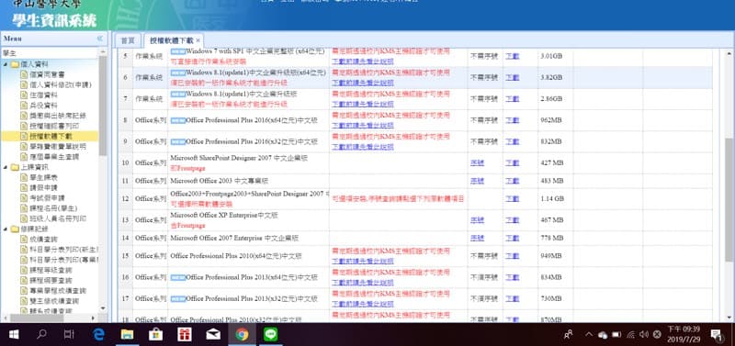Open LINE from the taskbar
This screenshot has width=735, height=346.
[x=270, y=334]
